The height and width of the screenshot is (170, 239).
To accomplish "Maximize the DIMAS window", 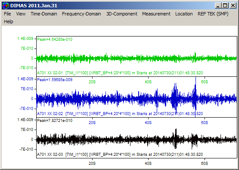I will coord(225,6).
